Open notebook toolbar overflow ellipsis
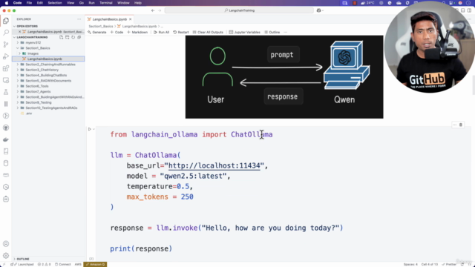 click(285, 32)
